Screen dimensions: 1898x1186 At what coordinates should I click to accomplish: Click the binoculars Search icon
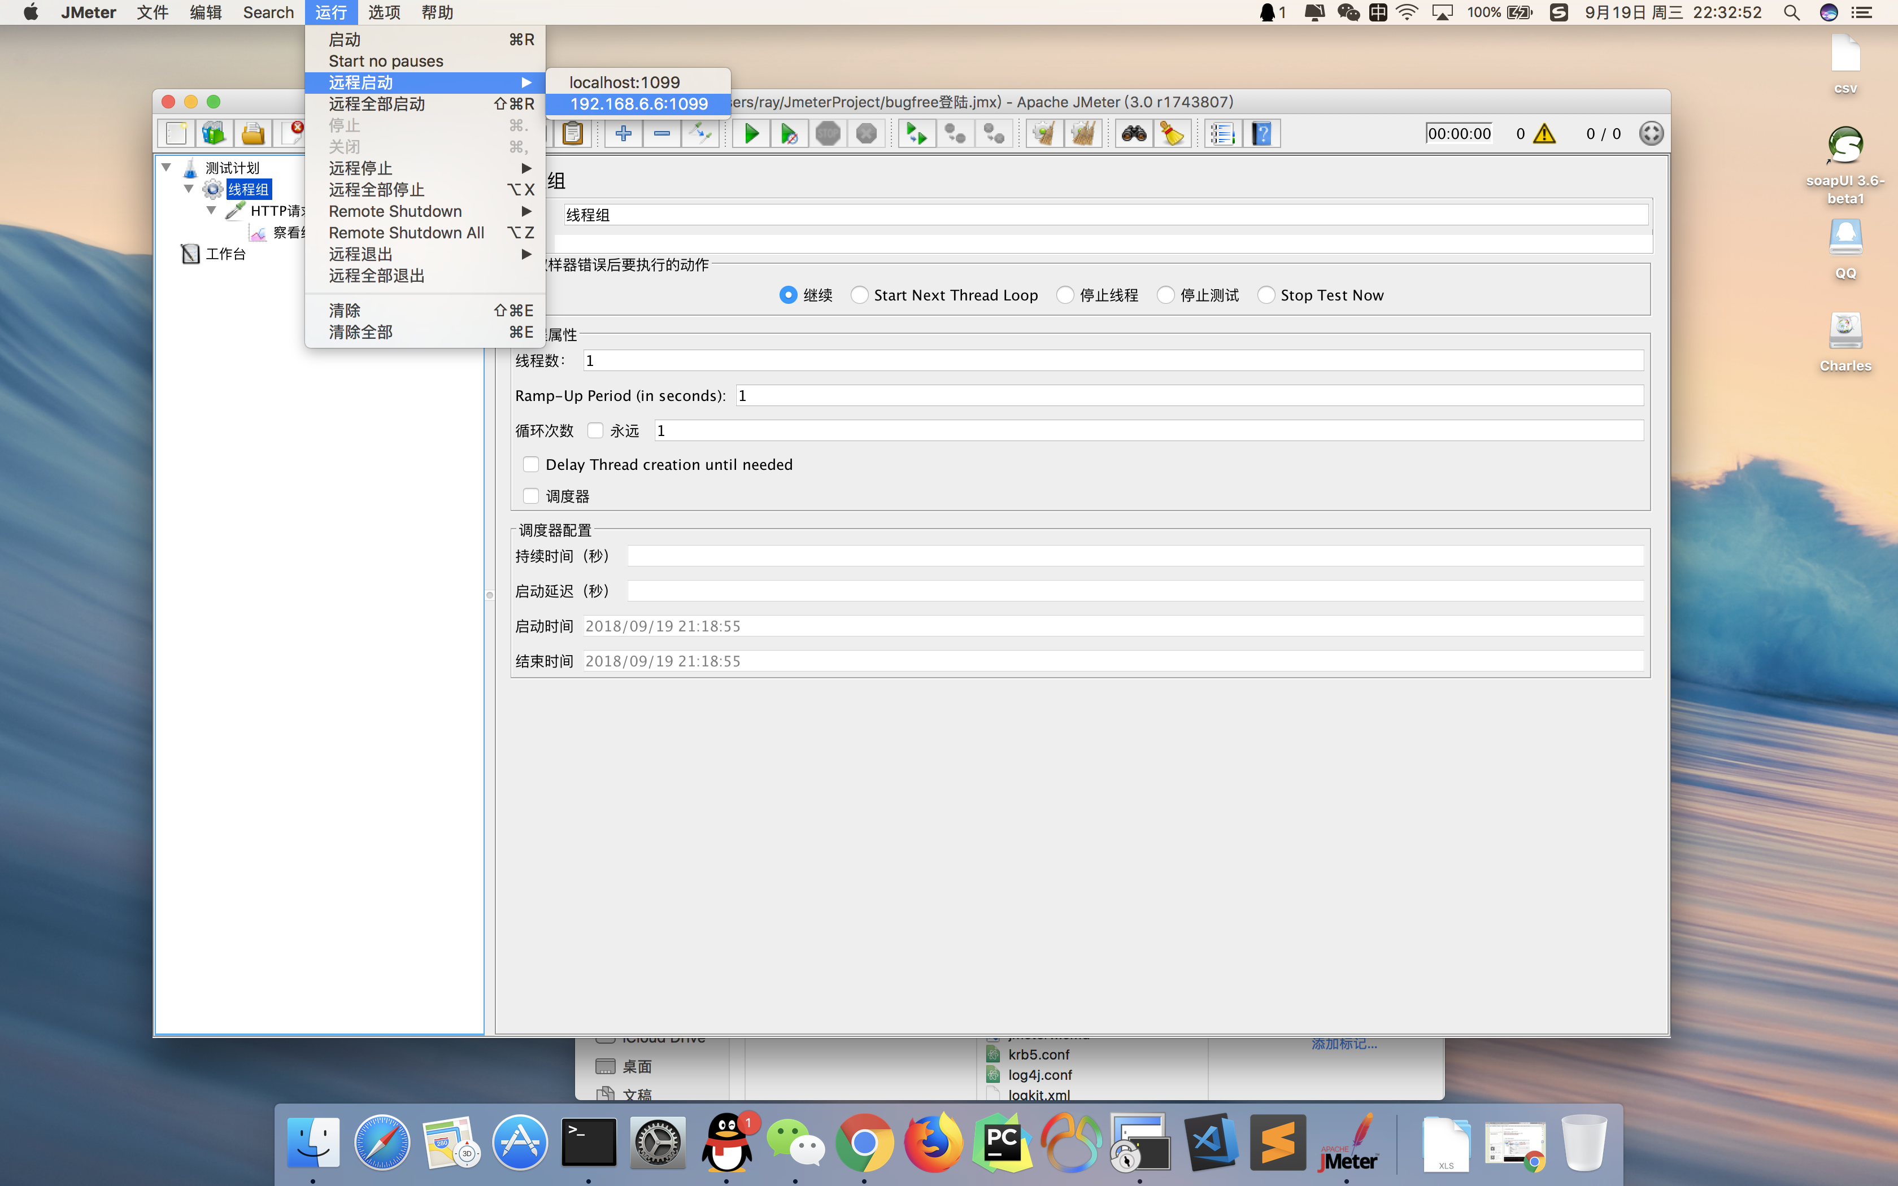point(1134,134)
